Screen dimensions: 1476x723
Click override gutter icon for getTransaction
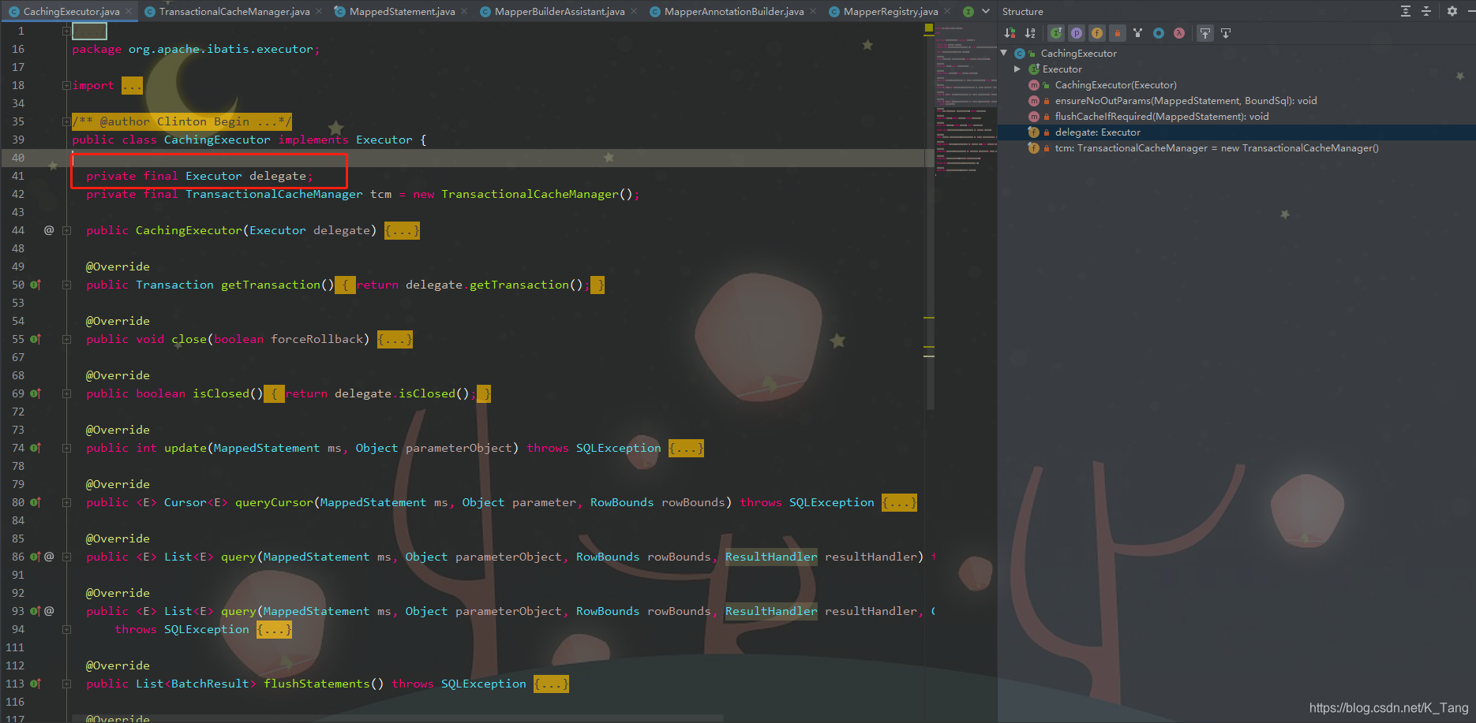(36, 285)
